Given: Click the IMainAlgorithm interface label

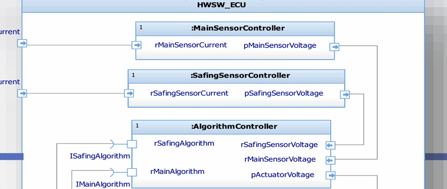Looking at the screenshot, I should (103, 184).
